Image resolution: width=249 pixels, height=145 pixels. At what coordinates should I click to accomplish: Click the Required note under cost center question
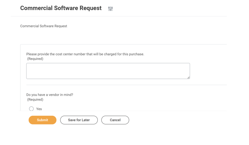35,59
